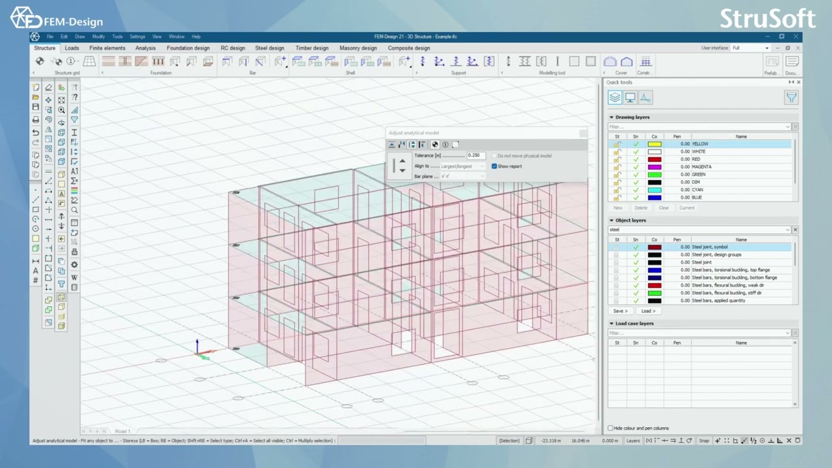The height and width of the screenshot is (468, 832).
Task: Click the first icon in Adjust analytical model toolbar
Action: click(392, 145)
